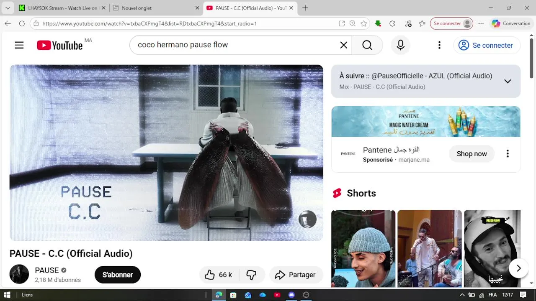Screen dimensions: 536x301
Task: Go to the YouTube home logo
Action: (x=60, y=45)
